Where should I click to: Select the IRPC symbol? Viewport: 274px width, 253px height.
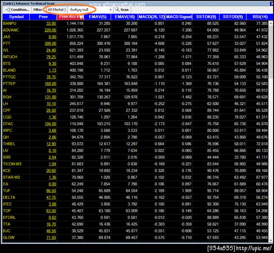coord(7,131)
